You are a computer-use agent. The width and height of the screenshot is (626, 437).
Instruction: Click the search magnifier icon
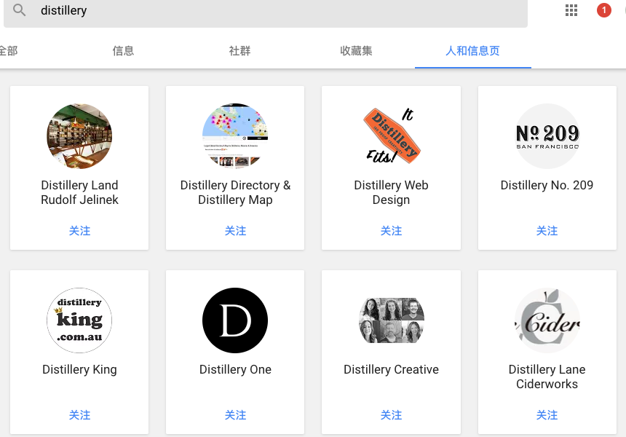pyautogui.click(x=19, y=10)
